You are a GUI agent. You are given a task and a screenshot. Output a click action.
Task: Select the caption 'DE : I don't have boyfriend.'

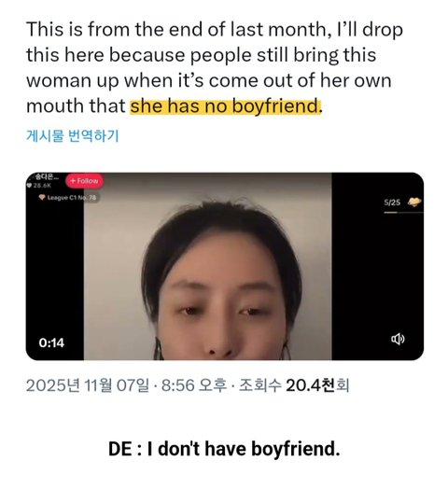point(224,449)
